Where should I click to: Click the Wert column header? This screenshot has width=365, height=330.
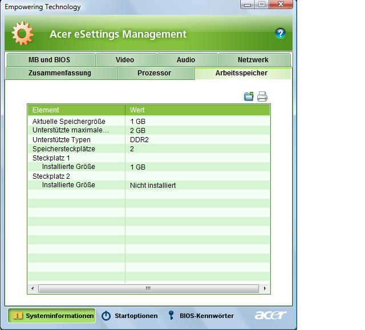point(197,110)
